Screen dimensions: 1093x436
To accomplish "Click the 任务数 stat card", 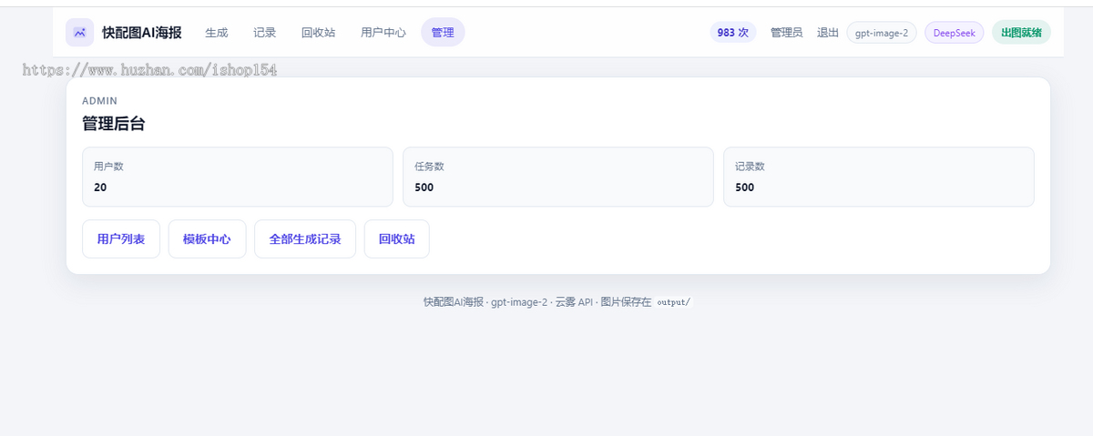I will click(x=558, y=177).
